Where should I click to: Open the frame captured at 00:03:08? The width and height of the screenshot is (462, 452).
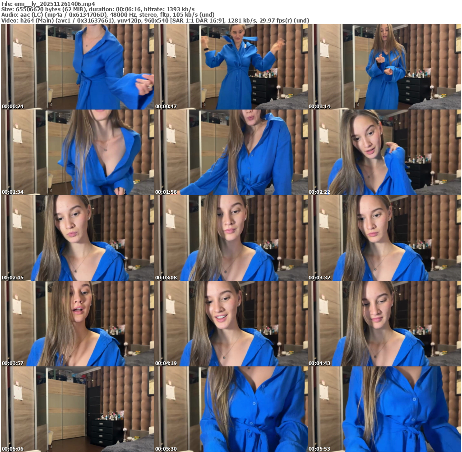coord(231,238)
